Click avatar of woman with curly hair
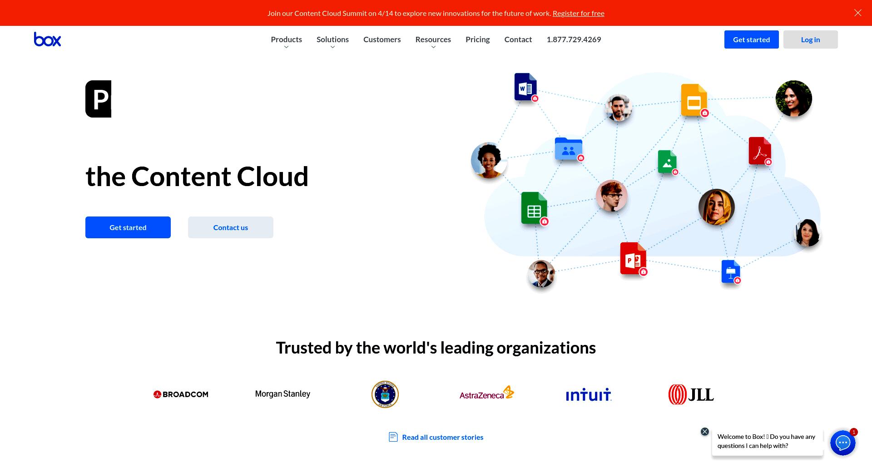This screenshot has height=472, width=872. point(489,160)
